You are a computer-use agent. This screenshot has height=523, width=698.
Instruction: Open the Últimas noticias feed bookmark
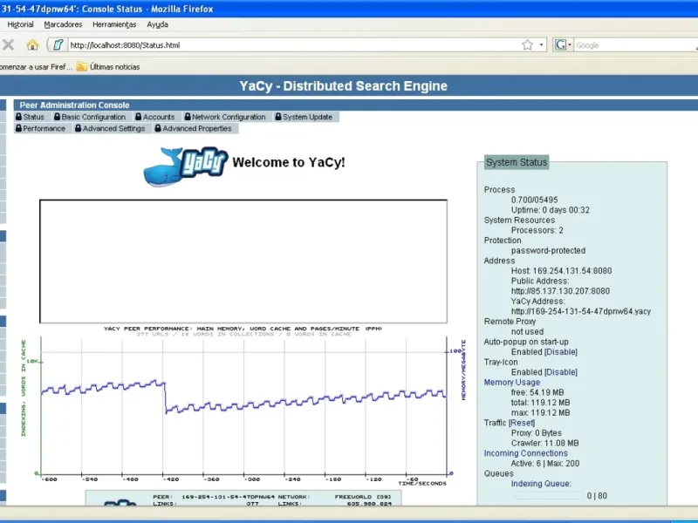[x=108, y=67]
